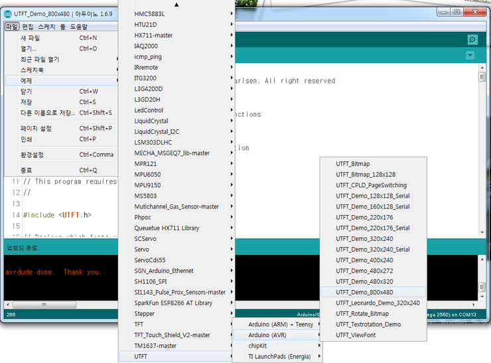Click console vertical scrollbar up arrow

pos(482,259)
